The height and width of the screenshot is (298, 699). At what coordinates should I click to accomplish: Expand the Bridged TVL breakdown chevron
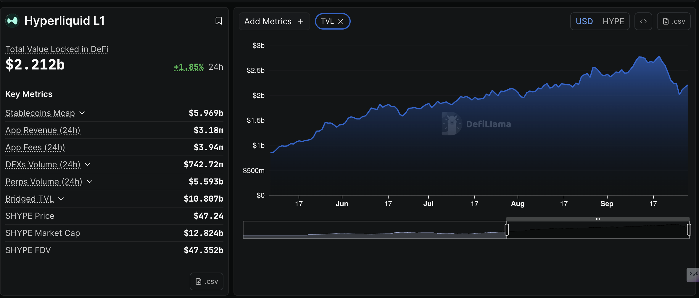pos(61,199)
